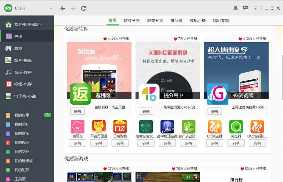The image size is (283, 182).
Task: Switch to the 首页 tab
Action: point(113,20)
